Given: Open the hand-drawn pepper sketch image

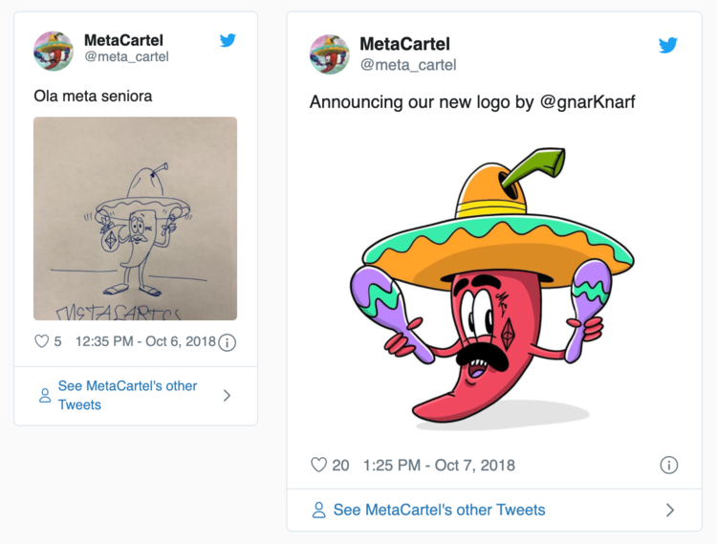Looking at the screenshot, I should coord(135,218).
